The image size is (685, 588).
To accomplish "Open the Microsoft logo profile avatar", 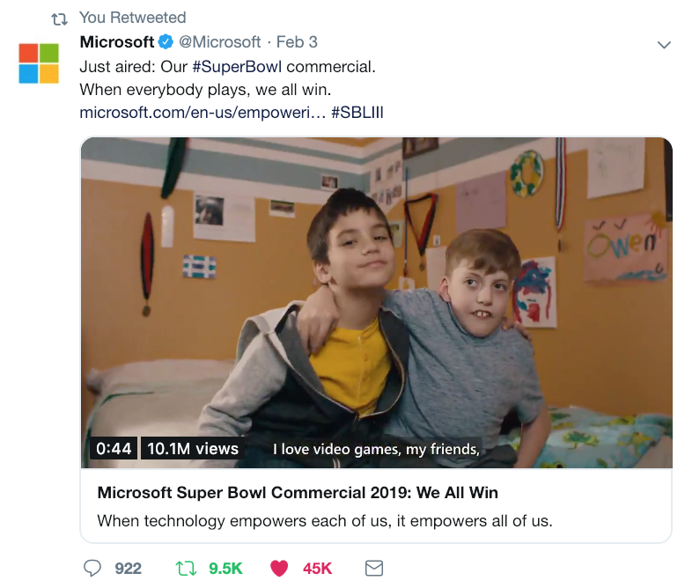I will point(39,63).
